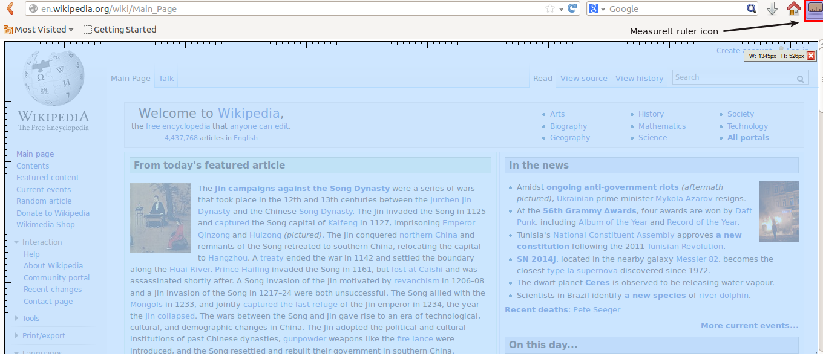Open the Jin campaigns against the Song Dynasty article

302,189
